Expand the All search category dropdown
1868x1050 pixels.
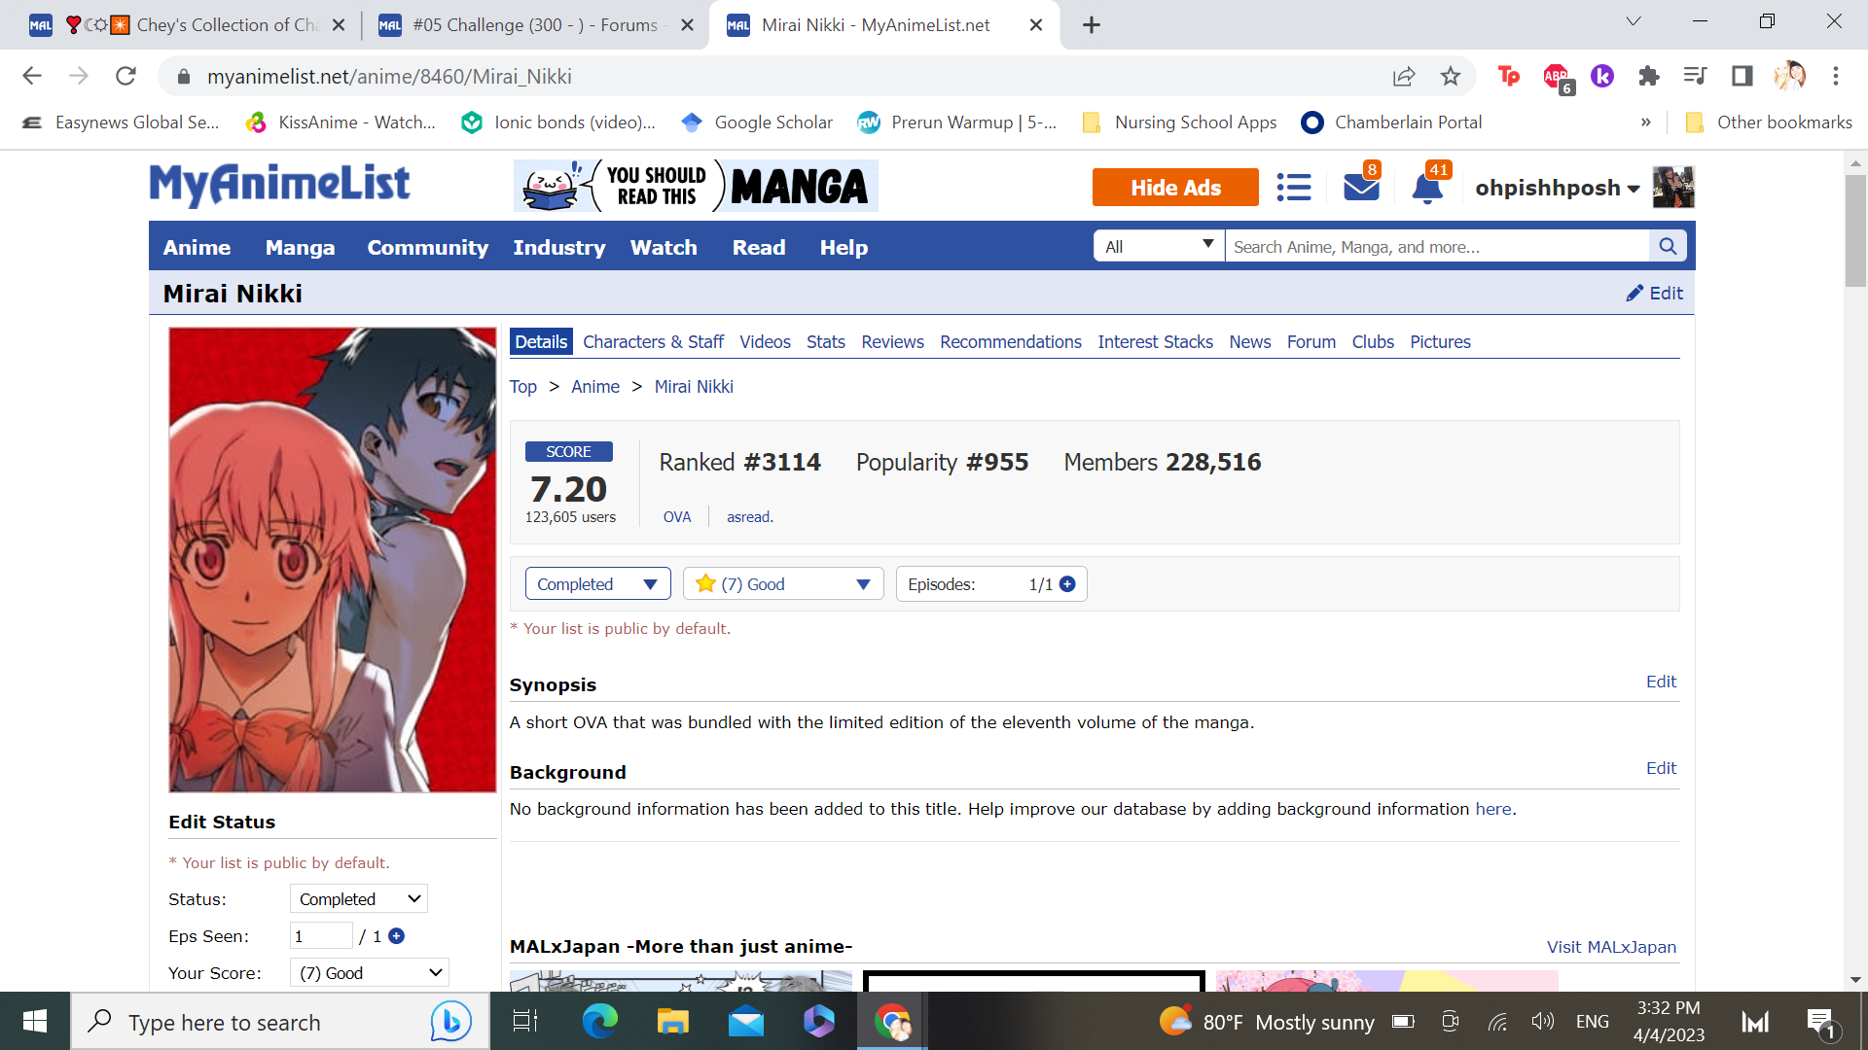(x=1158, y=247)
